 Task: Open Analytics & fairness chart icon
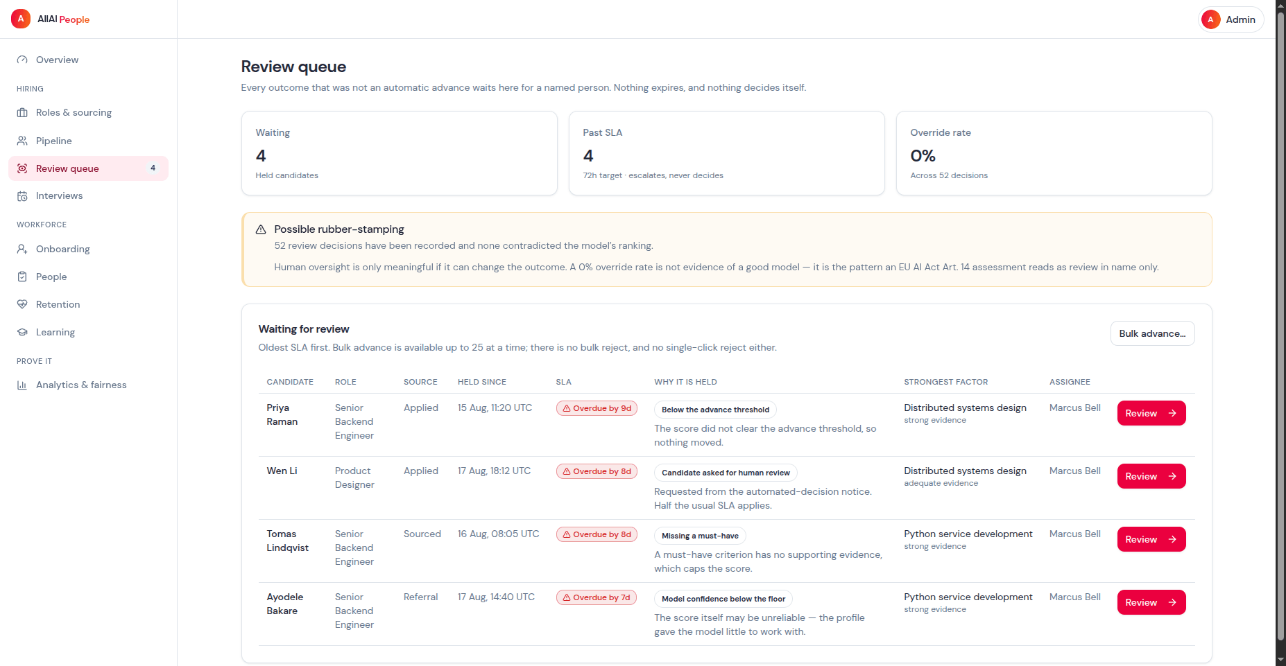tap(22, 385)
